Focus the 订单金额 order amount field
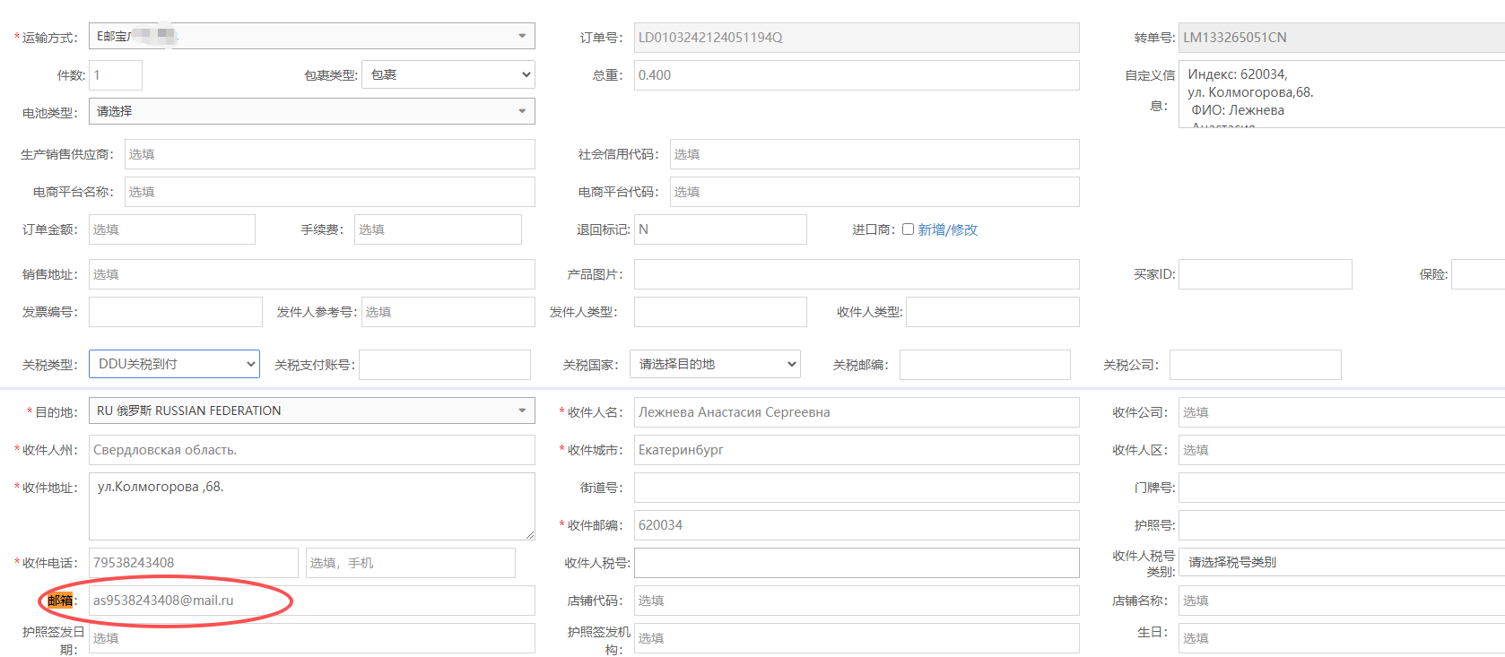The width and height of the screenshot is (1505, 657). point(171,229)
